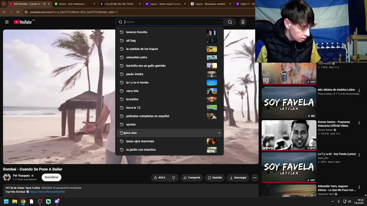This screenshot has height=206, width=367.
Task: Show hidden system tray icons
Action: pos(333,201)
